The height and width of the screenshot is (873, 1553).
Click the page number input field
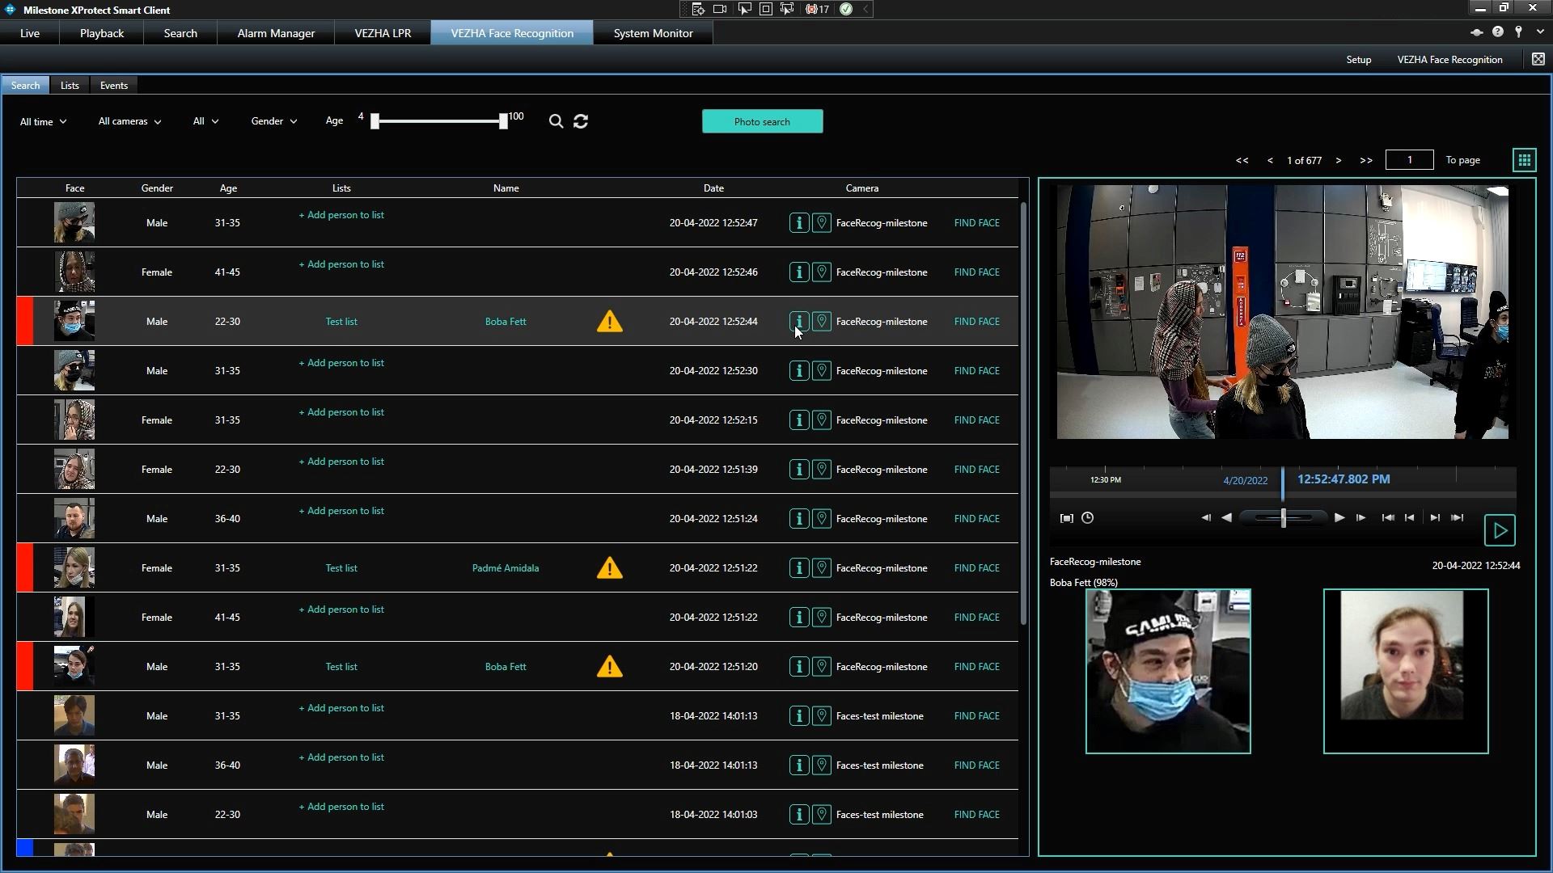click(1409, 160)
